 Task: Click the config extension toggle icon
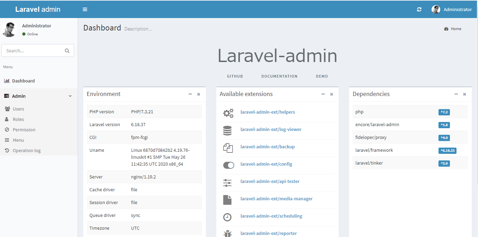point(228,165)
